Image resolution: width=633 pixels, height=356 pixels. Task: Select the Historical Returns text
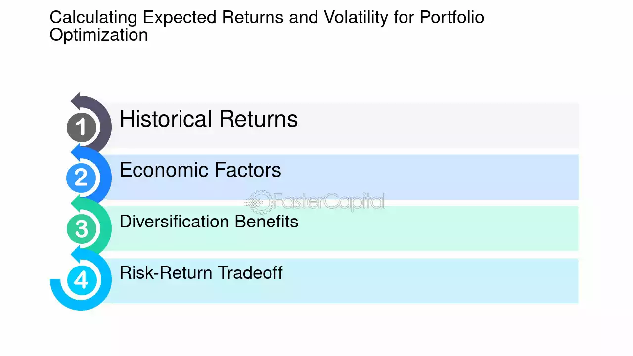pyautogui.click(x=209, y=119)
